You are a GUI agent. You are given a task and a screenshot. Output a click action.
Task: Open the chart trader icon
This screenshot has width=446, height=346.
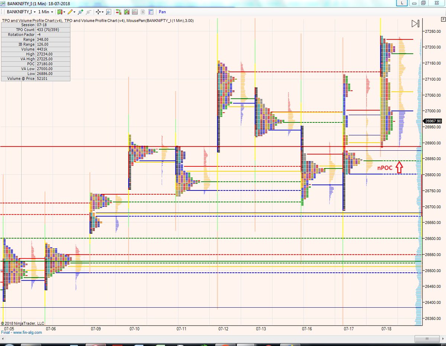tap(118, 12)
